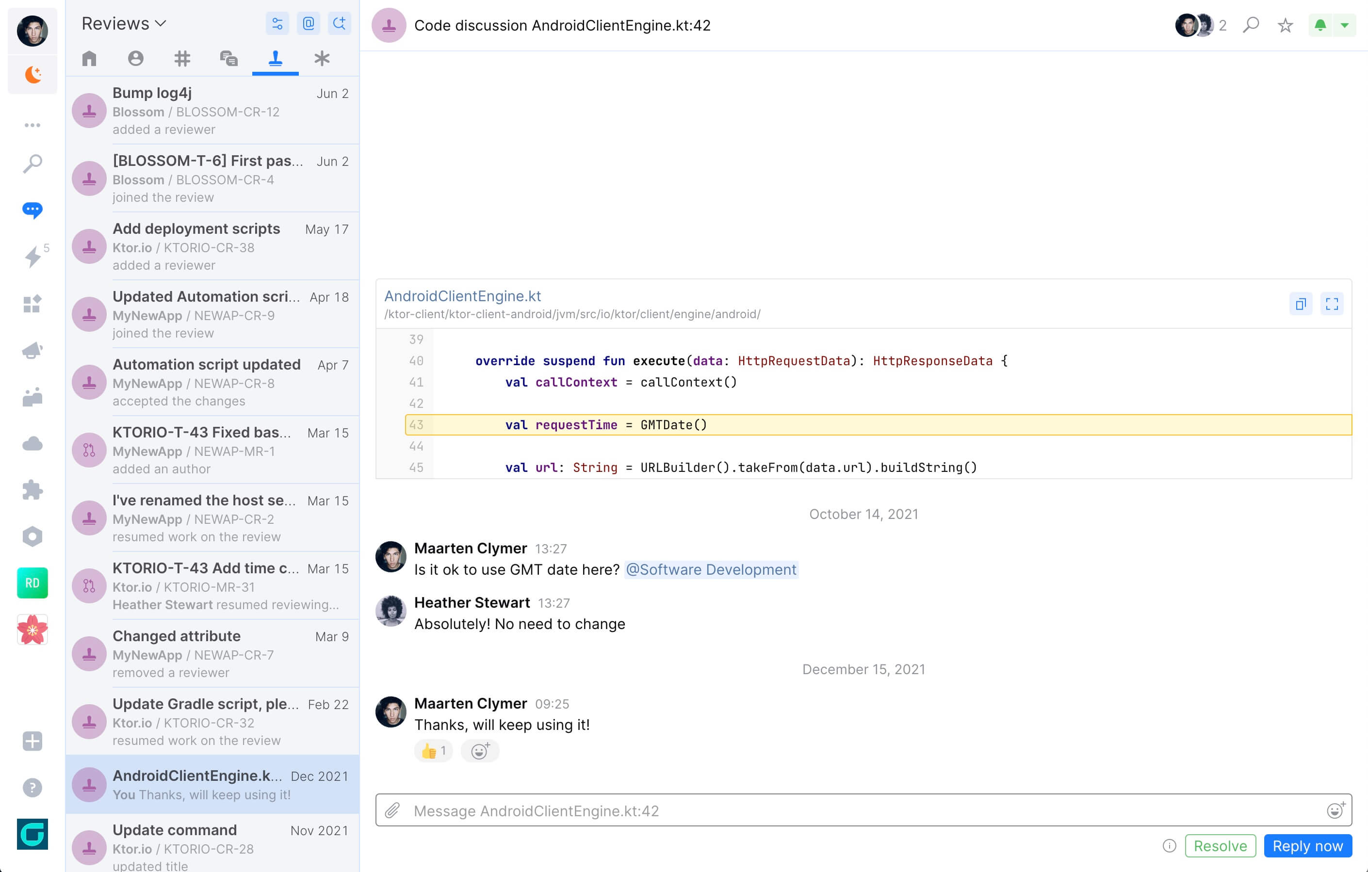
Task: Click the star icon to favorite discussion
Action: 1285,26
